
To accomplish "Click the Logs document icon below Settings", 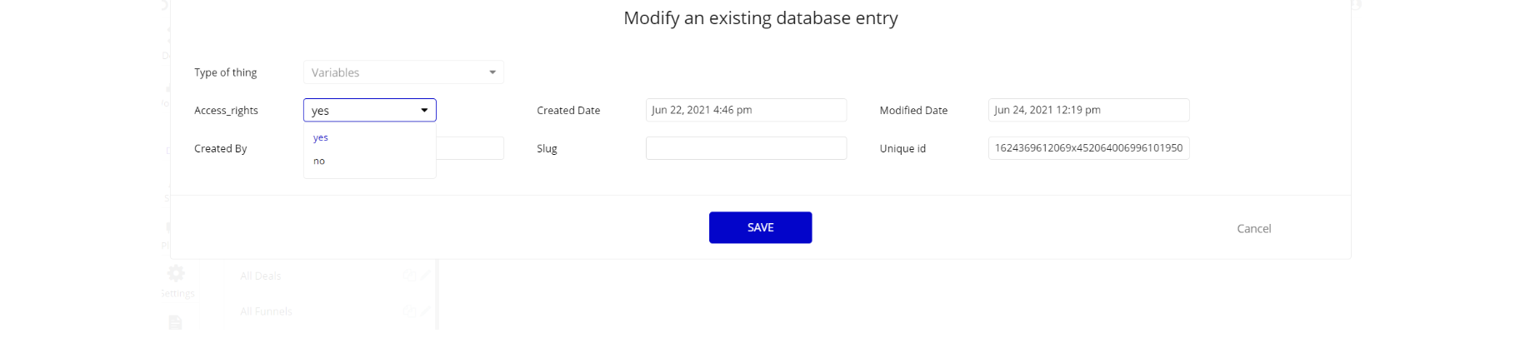I will (x=175, y=322).
